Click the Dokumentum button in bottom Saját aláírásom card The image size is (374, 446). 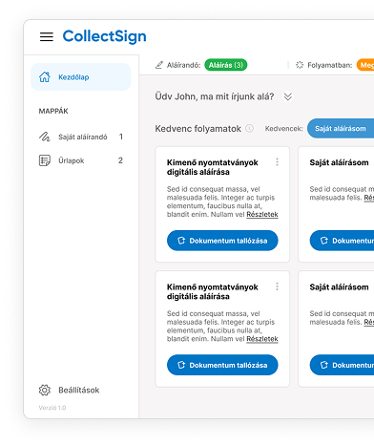pyautogui.click(x=342, y=365)
